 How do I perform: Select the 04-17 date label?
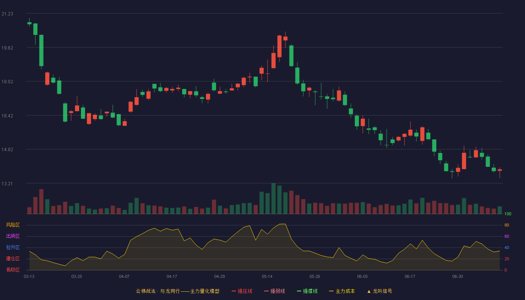172,276
